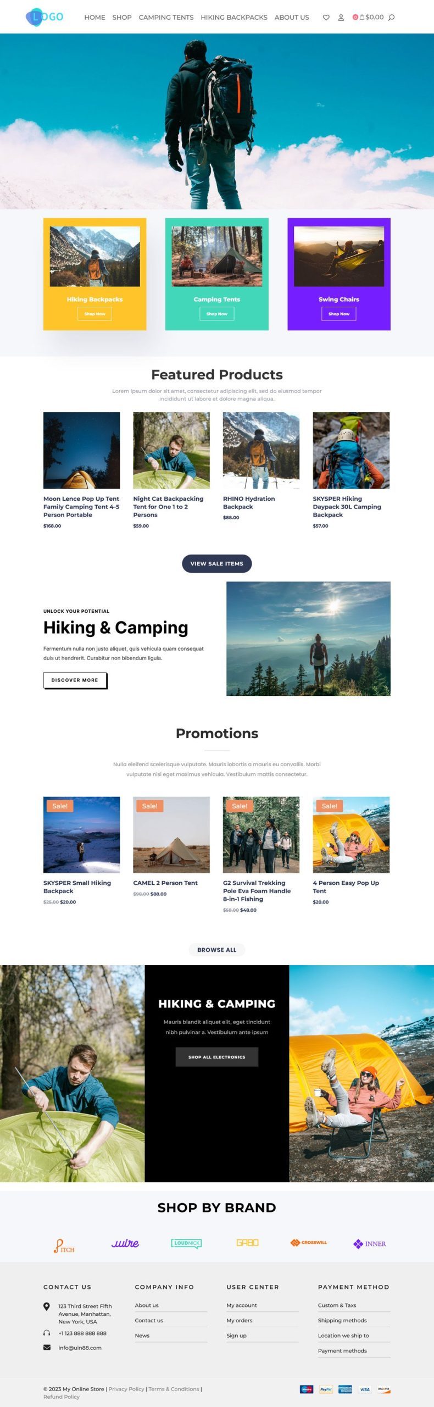Open the shopping cart icon

tap(362, 17)
